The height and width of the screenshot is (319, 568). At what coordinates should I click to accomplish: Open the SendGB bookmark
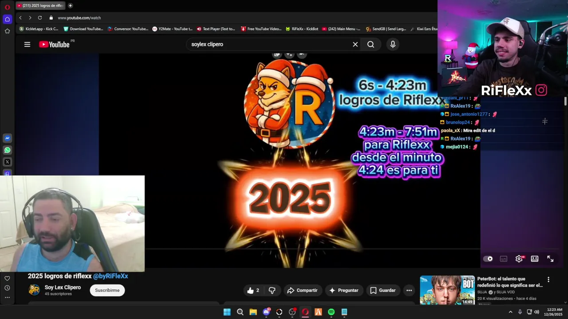pos(386,29)
